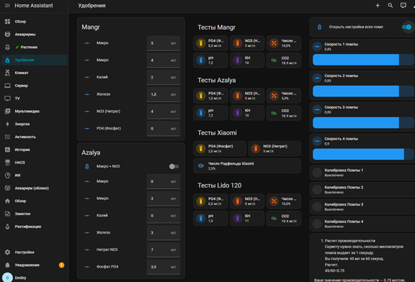Click the Макро + NO3 icon in Azalya card
This screenshot has width=415, height=282.
87,166
